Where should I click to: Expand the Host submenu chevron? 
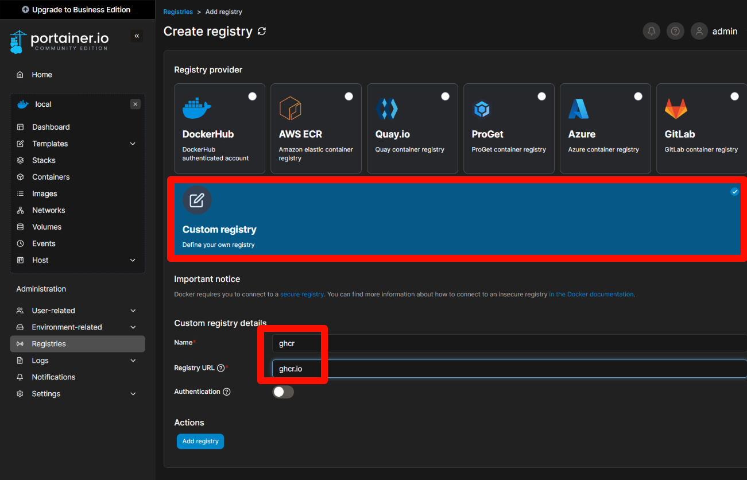click(133, 260)
